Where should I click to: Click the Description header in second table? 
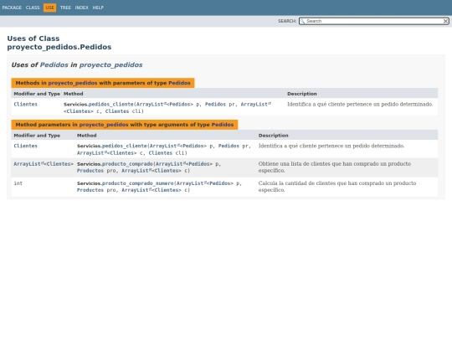pos(273,136)
